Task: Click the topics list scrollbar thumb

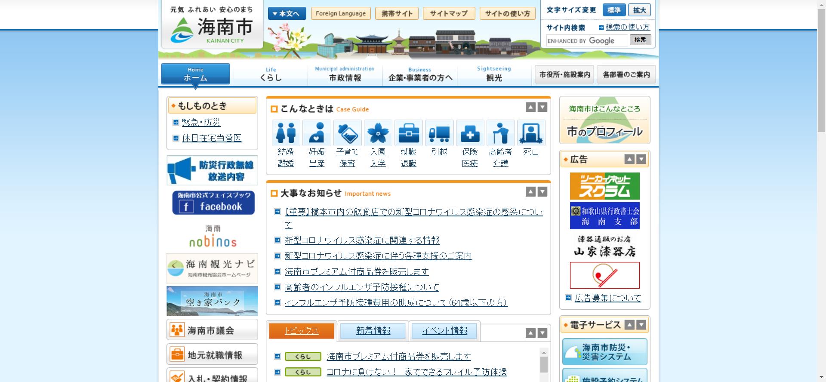Action: 544,364
